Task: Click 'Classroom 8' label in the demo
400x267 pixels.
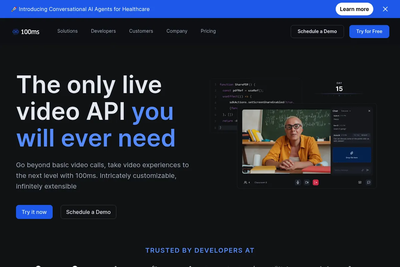Action: [261, 183]
